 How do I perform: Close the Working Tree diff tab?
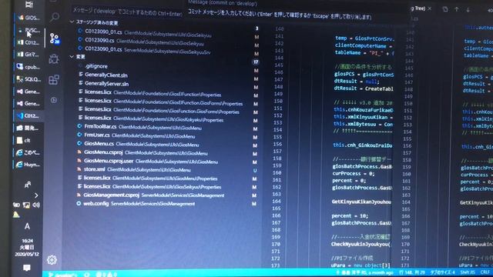coord(430,8)
